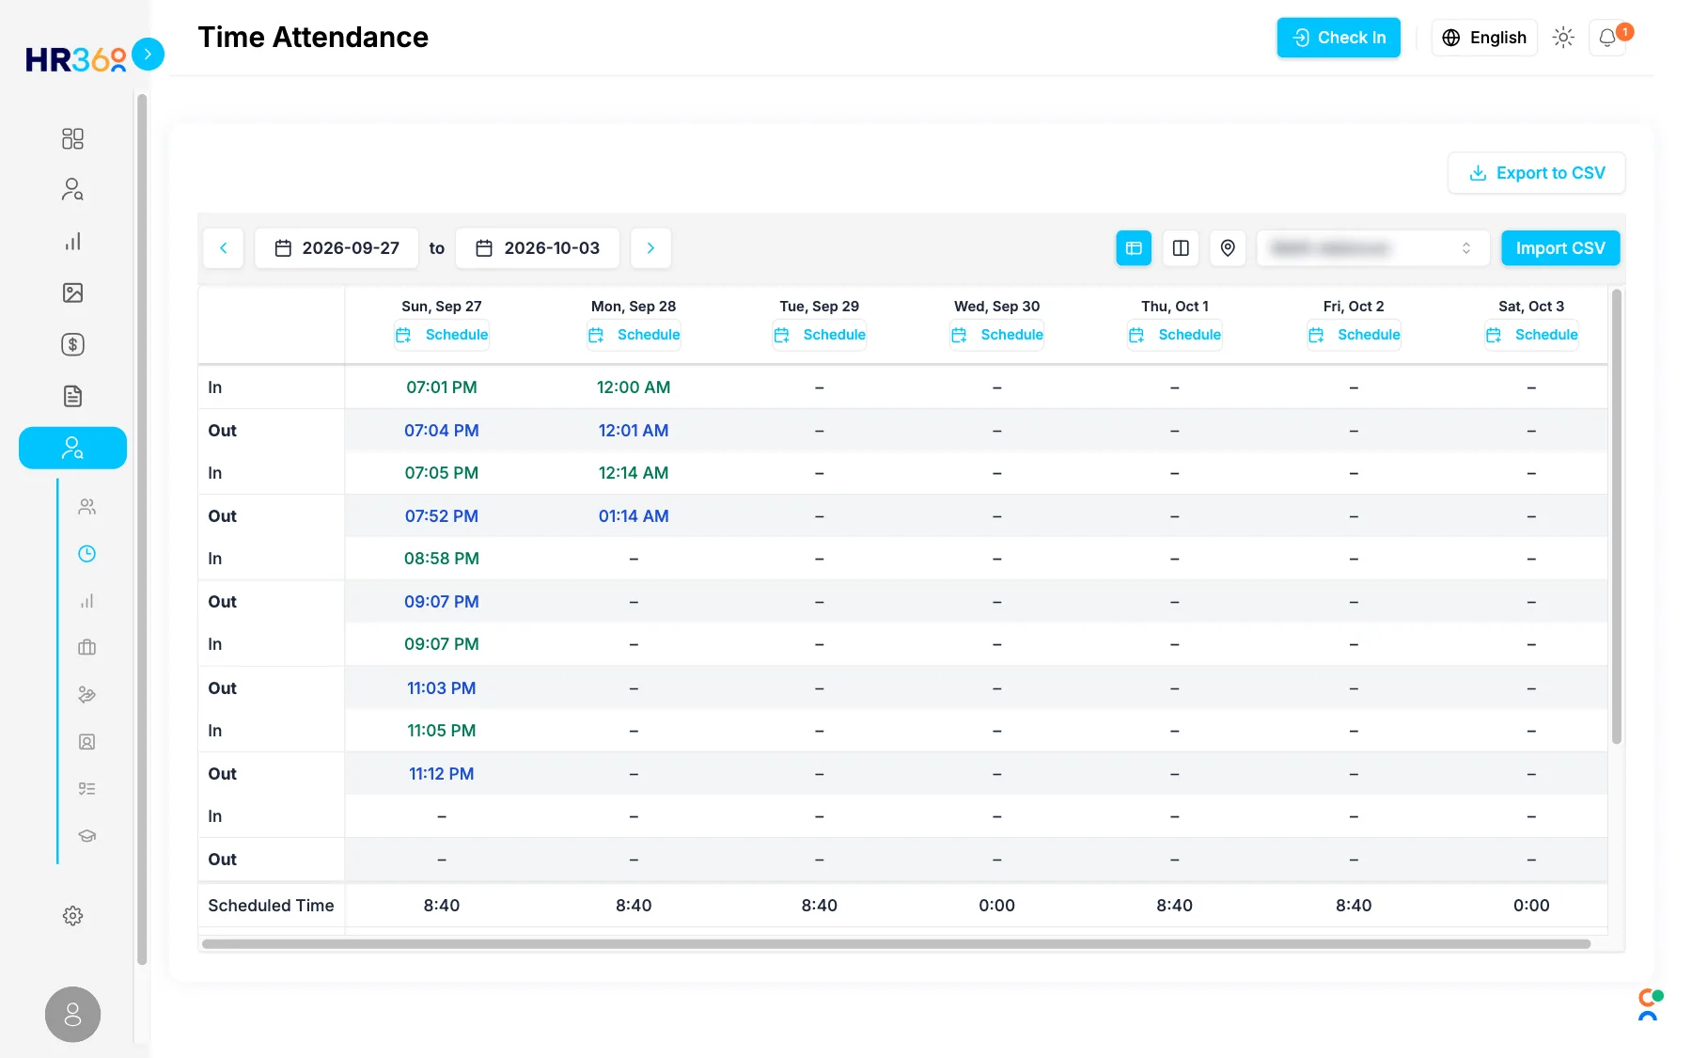Open the settings gear in sidebar

72,916
